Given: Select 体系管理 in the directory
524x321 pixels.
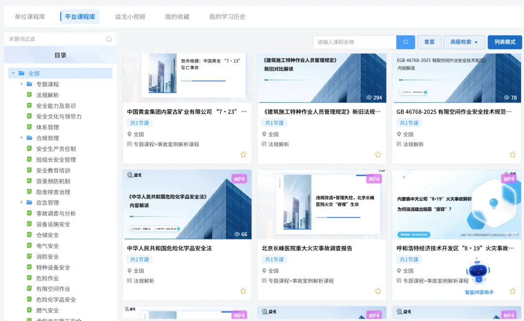Looking at the screenshot, I should [x=48, y=127].
